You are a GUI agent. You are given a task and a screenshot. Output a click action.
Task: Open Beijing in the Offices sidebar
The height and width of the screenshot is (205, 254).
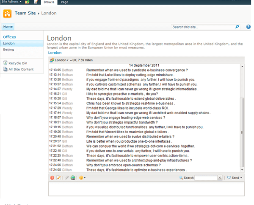[8, 50]
